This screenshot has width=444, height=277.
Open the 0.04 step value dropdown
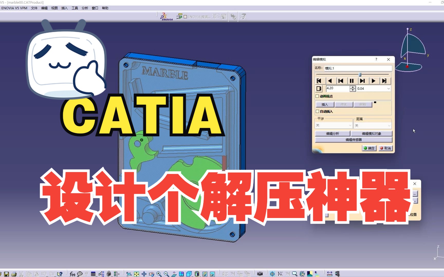point(388,88)
